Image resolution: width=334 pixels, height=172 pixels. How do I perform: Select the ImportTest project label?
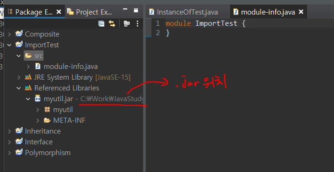click(x=42, y=45)
